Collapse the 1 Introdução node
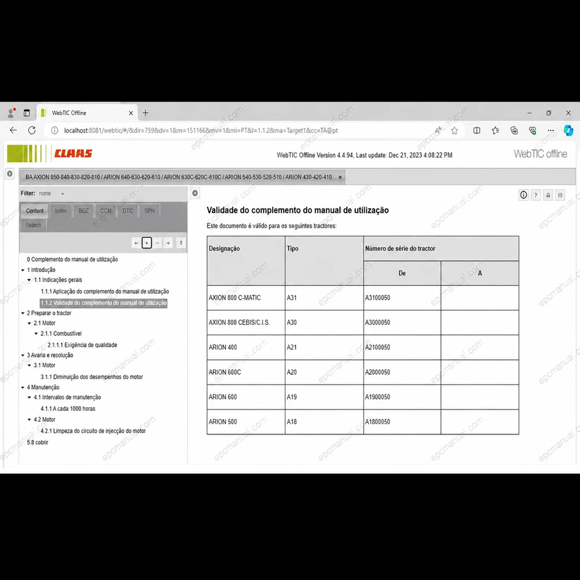580x580 pixels. click(x=23, y=270)
